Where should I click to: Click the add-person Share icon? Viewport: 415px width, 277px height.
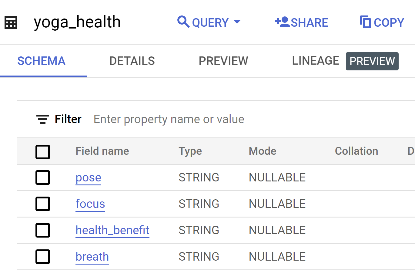click(x=282, y=22)
